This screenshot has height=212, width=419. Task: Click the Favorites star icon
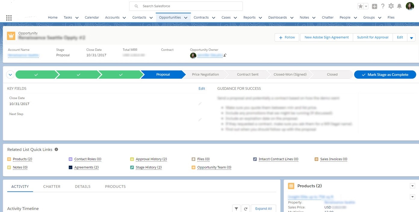click(x=361, y=6)
